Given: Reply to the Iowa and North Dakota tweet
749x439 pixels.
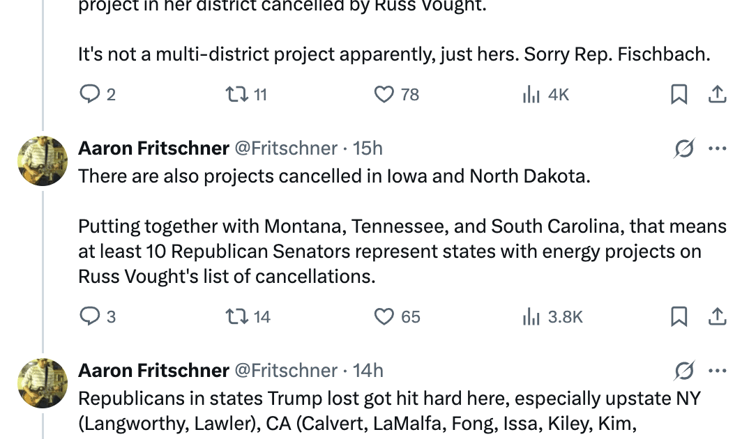Looking at the screenshot, I should coord(90,317).
